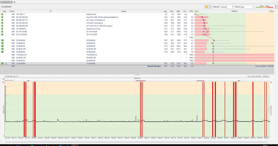This screenshot has height=146, width=278.
Task: Open the Interval '1 second' dropdown
Action: [x=226, y=7]
